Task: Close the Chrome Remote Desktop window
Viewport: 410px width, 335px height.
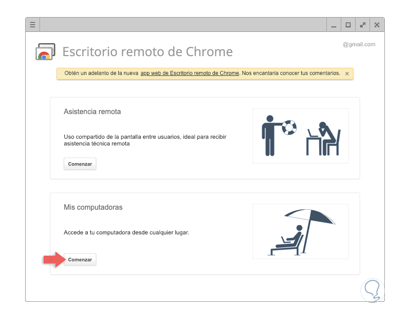Action: point(377,25)
